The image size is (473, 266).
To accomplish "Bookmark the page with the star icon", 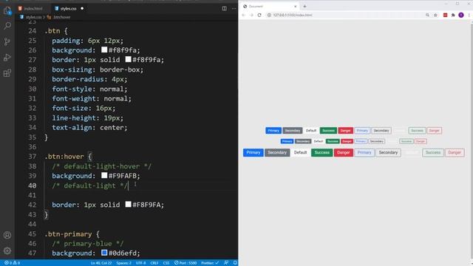I will click(435, 15).
